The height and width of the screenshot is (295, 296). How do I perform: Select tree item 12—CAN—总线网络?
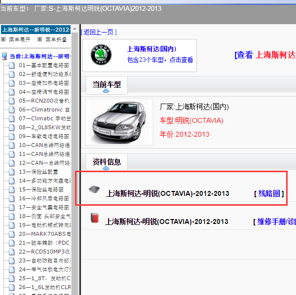point(44,163)
